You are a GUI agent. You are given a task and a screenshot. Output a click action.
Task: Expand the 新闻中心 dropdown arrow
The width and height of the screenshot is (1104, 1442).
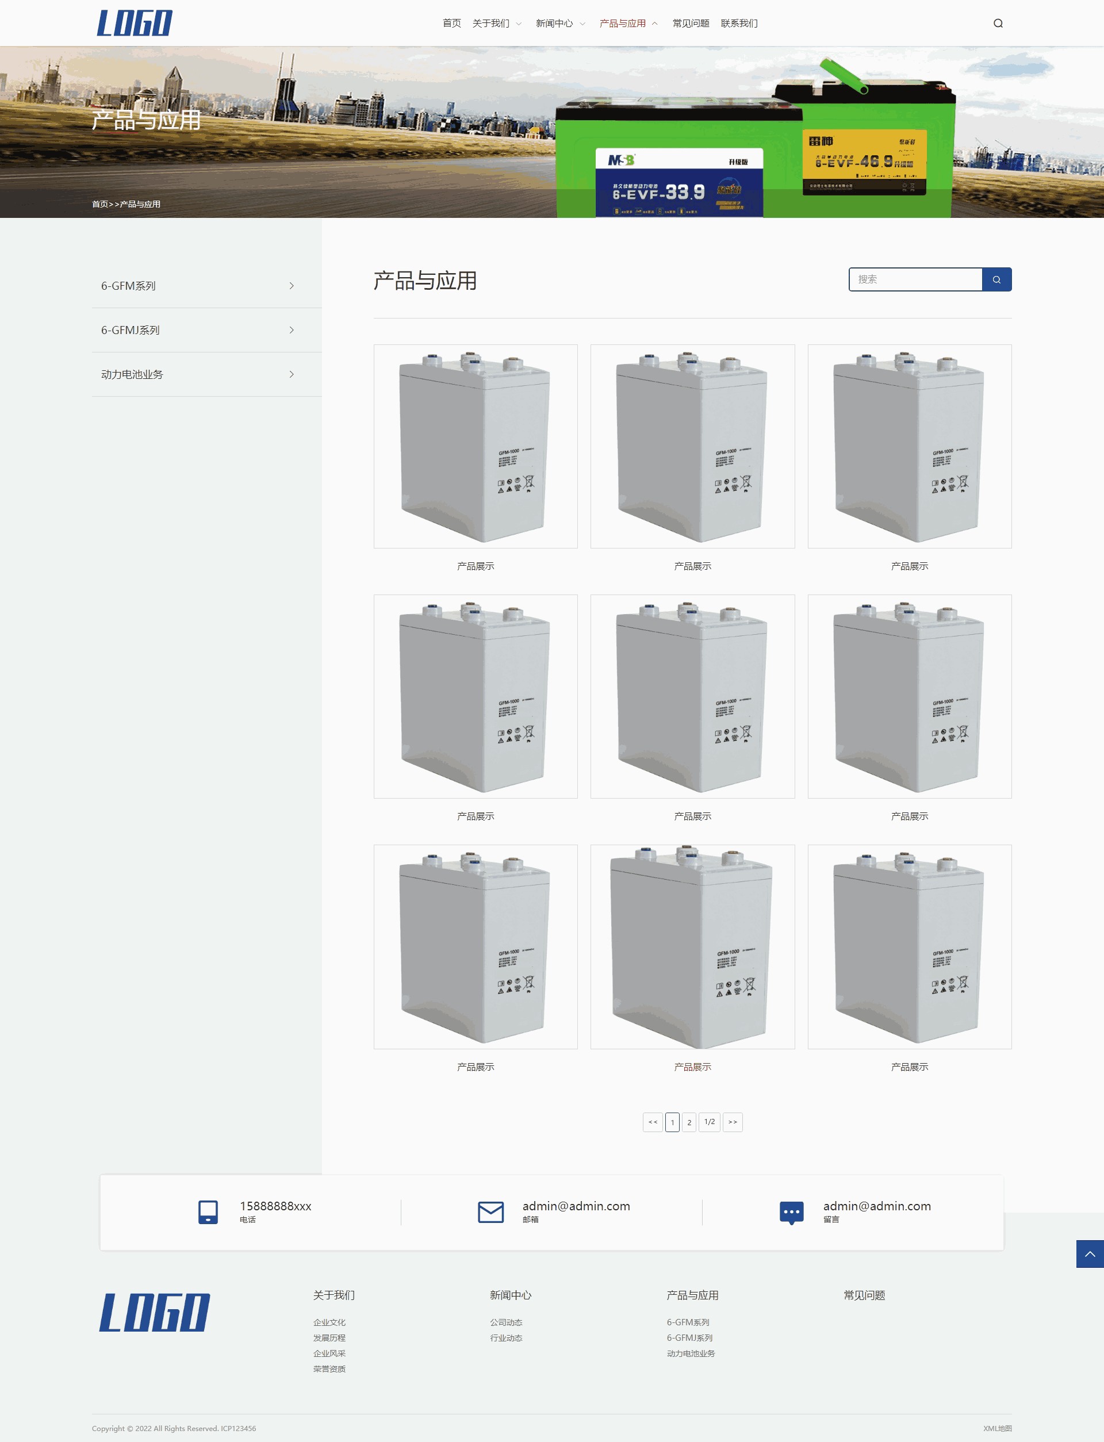(582, 24)
